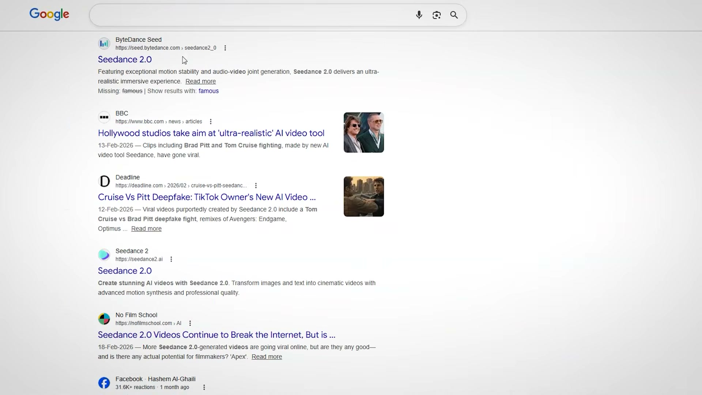The image size is (702, 395).
Task: Open Deadline Cruise Vs Pitt Deepfake article
Action: [x=207, y=197]
